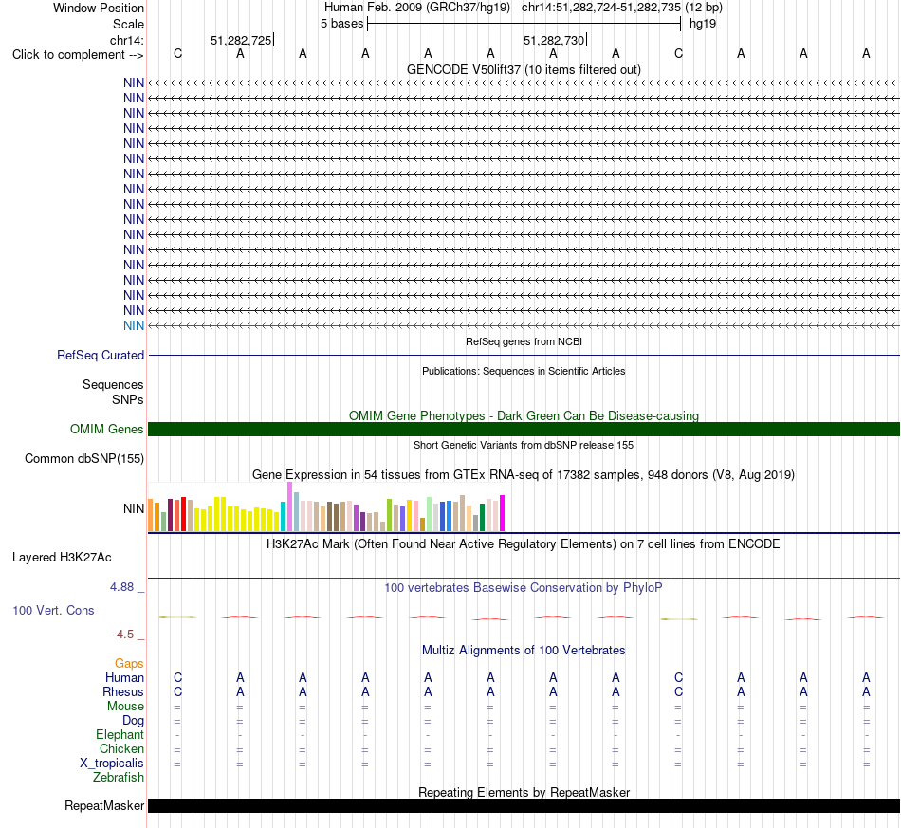This screenshot has height=828, width=901.
Task: Click the 4.88 PhyloP upper limit value
Action: coord(121,587)
